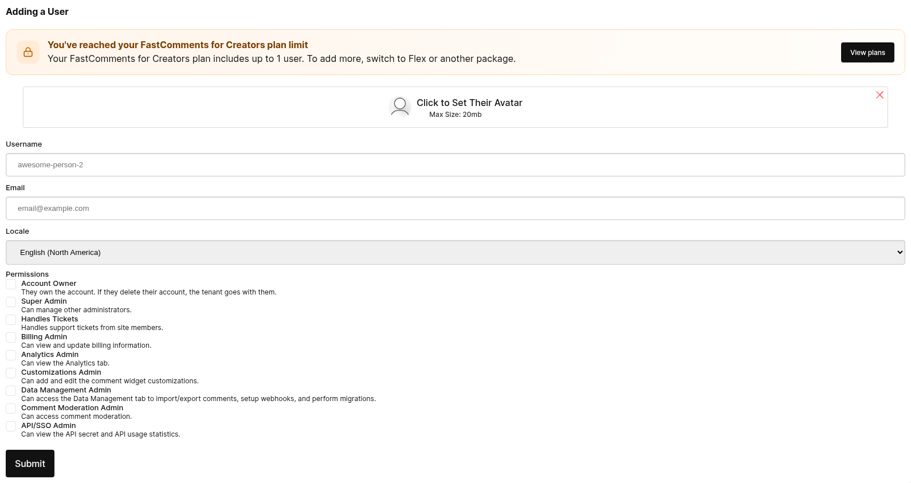Image resolution: width=911 pixels, height=483 pixels.
Task: Click the Locale dropdown arrow chevron
Action: point(900,252)
